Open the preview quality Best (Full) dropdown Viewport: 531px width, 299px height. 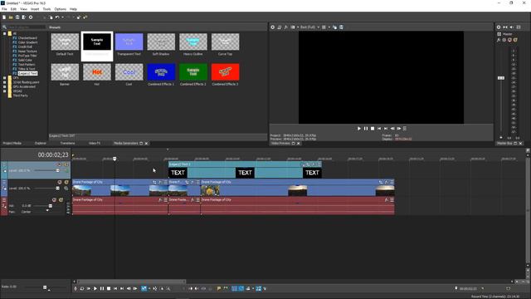coord(309,27)
